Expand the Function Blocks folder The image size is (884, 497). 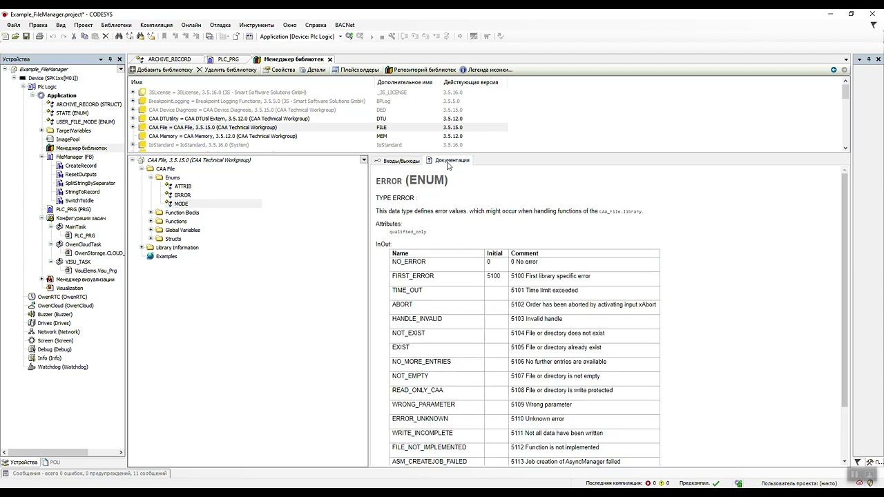point(151,213)
